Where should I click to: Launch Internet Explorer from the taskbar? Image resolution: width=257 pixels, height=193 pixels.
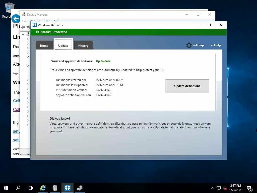[x=43, y=188]
